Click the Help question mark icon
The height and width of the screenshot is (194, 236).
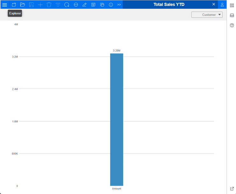232,25
